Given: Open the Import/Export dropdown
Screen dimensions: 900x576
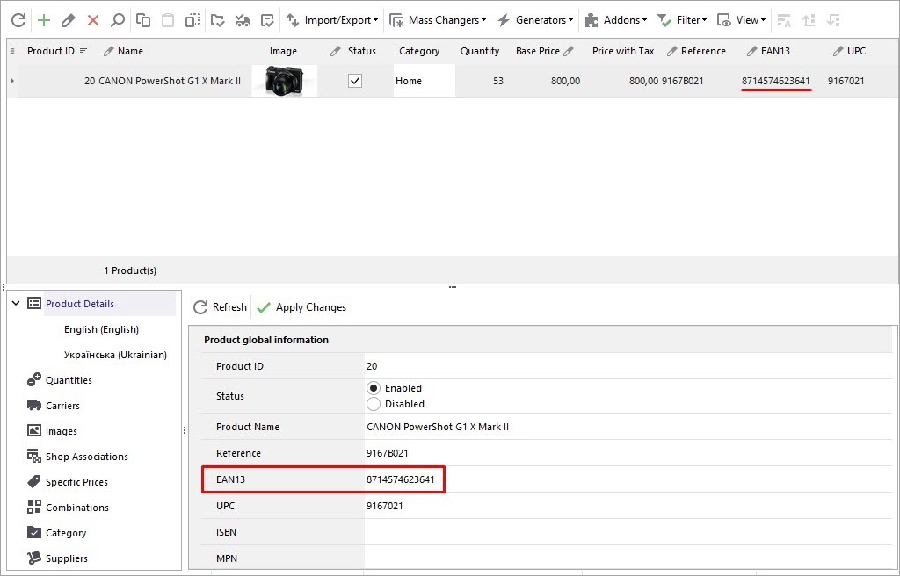Looking at the screenshot, I should pos(332,20).
